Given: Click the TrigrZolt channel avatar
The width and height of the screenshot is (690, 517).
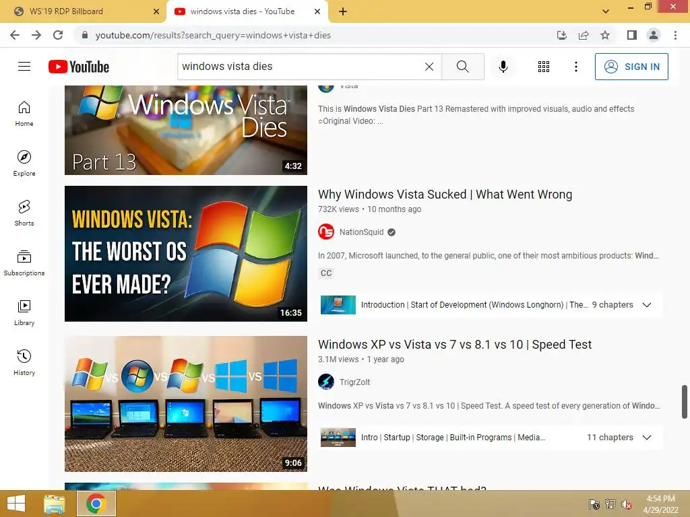Looking at the screenshot, I should [326, 382].
